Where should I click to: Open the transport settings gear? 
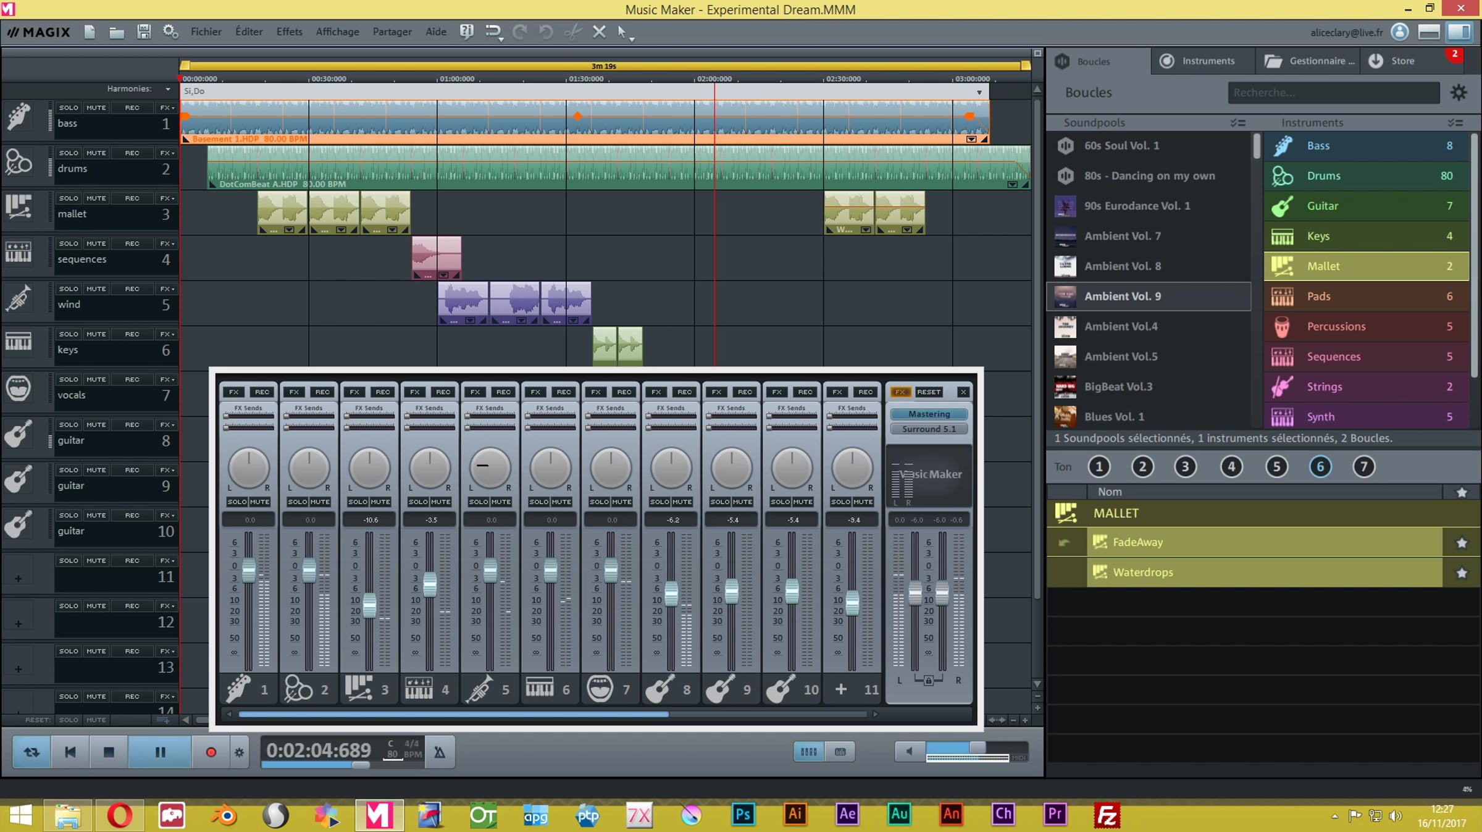(x=239, y=752)
